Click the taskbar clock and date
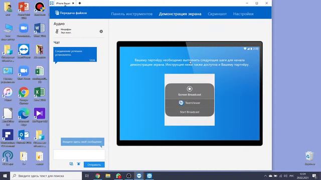Viewport: 321px width, 180px height. tap(303, 175)
